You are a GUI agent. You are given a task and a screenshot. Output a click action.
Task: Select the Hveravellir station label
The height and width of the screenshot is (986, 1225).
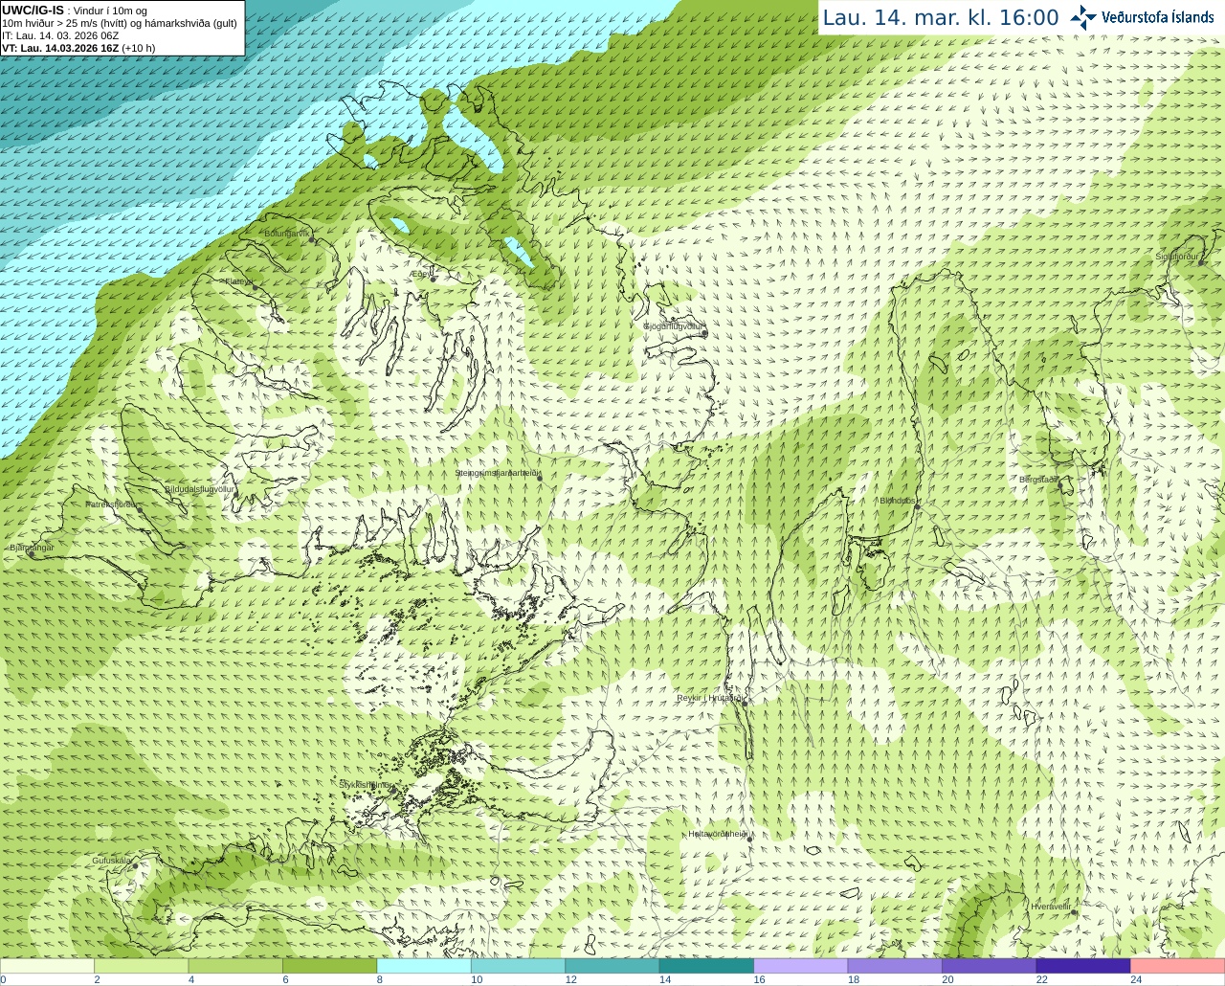click(1051, 906)
